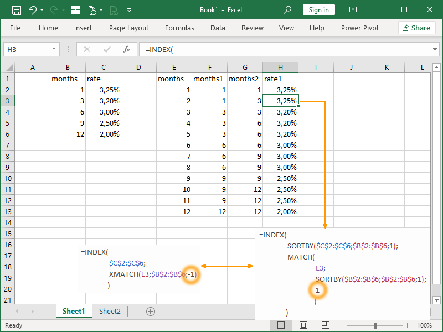Open the Formulas ribbon tab
The height and width of the screenshot is (332, 443).
[x=179, y=28]
